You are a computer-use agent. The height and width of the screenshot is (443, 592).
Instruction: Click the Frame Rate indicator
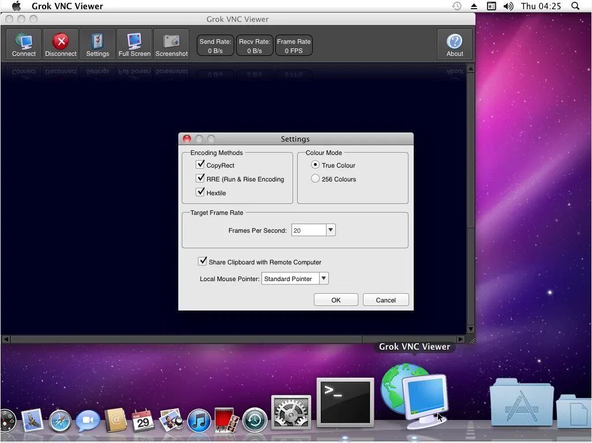(294, 46)
